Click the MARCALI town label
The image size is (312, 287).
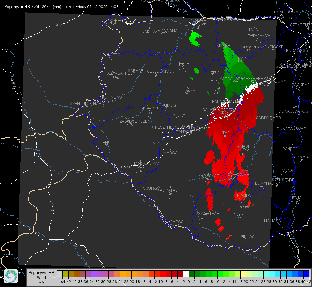click(x=172, y=153)
